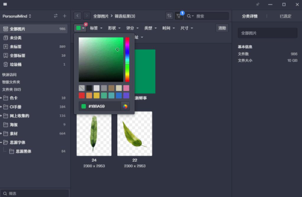Expand the CI手册 folder arrow
The width and height of the screenshot is (302, 197).
[x=1, y=107]
